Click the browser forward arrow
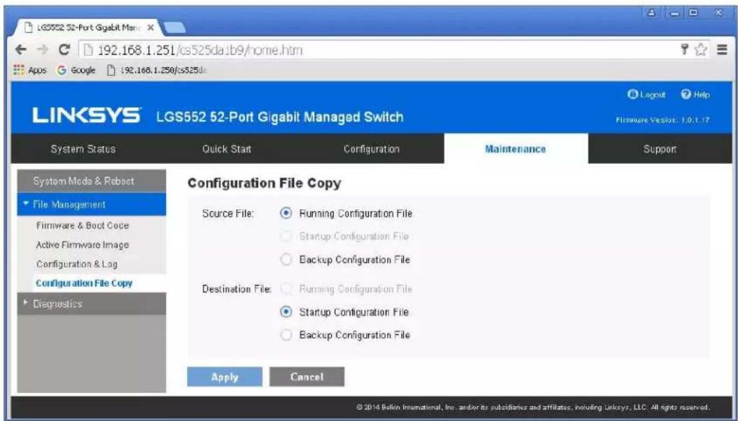The height and width of the screenshot is (421, 738). pos(42,49)
